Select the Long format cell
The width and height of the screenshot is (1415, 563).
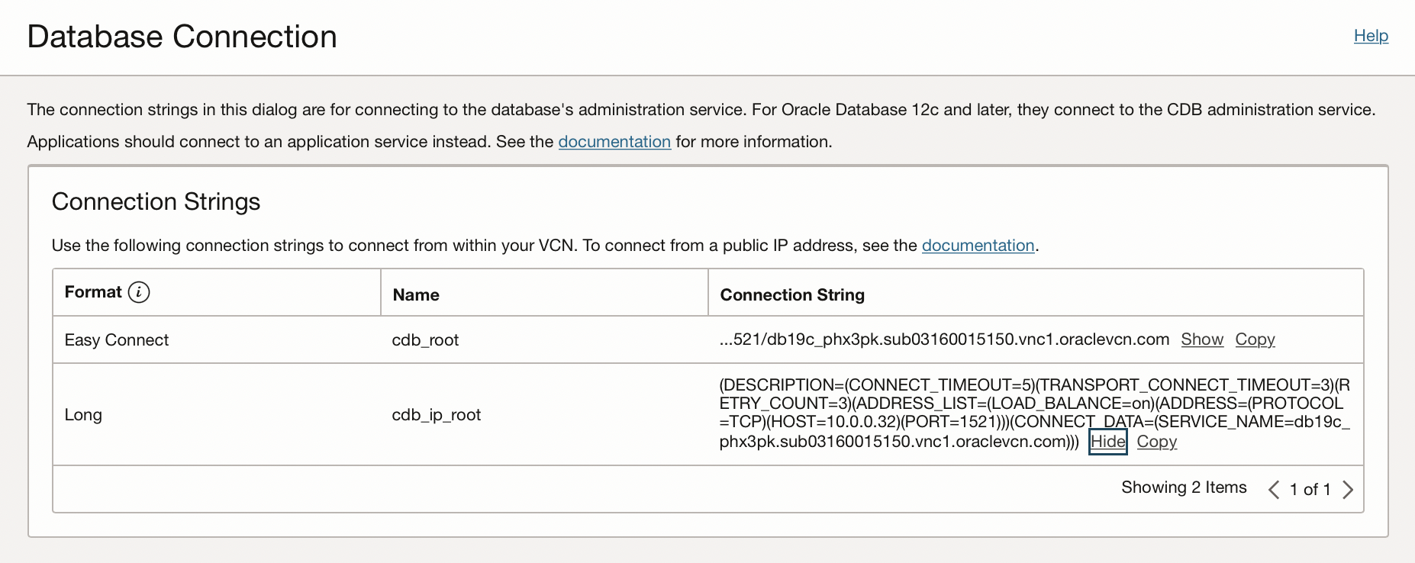coord(83,415)
